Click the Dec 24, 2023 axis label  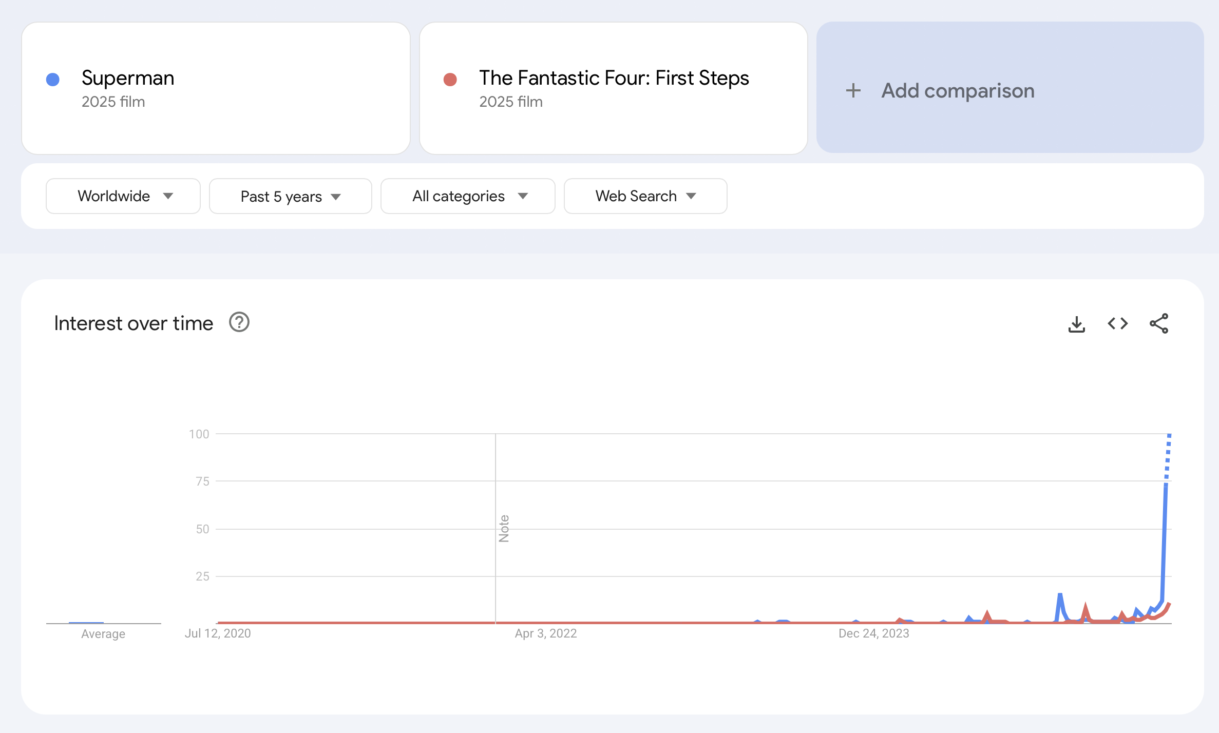pyautogui.click(x=873, y=633)
